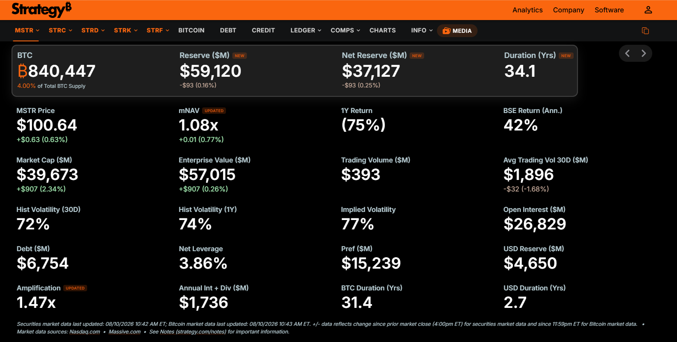Image resolution: width=677 pixels, height=342 pixels.
Task: Click the Annual Int + Div value $1,736
Action: (x=203, y=303)
